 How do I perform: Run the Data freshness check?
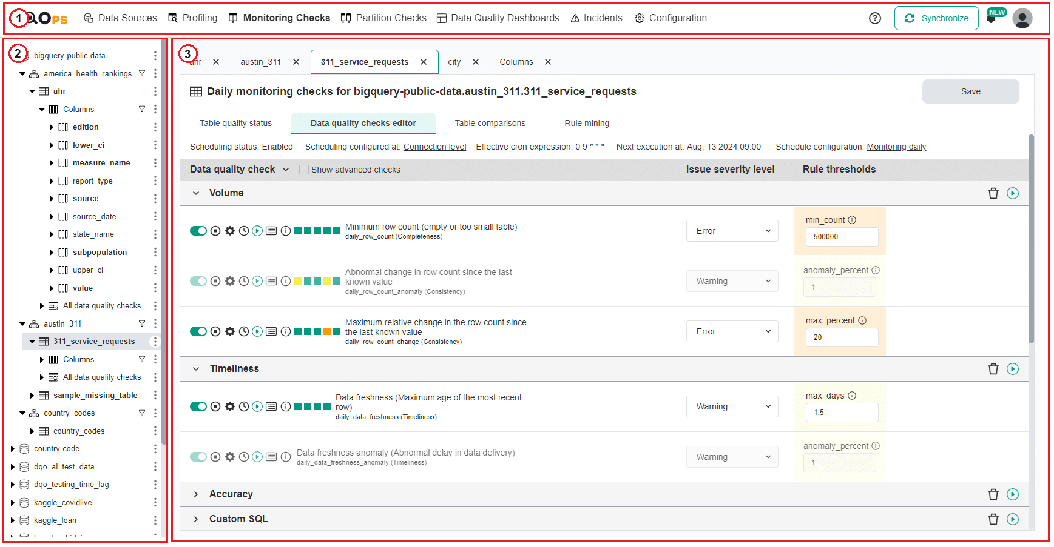[257, 406]
